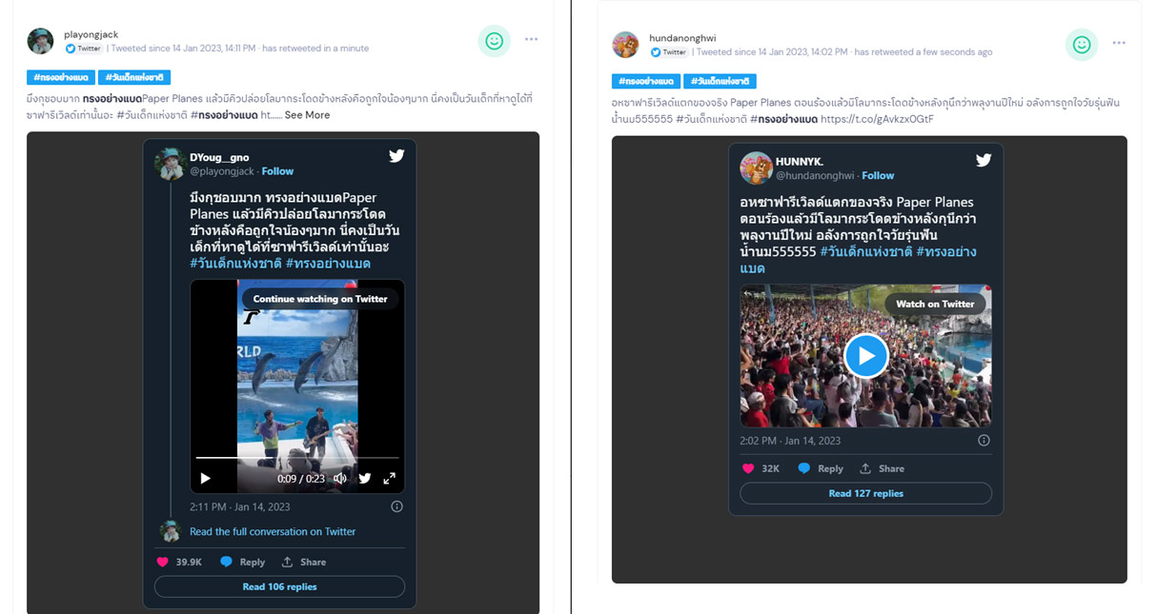Screen dimensions: 1157x614
Task: Like the DYoug__gno tweet with 39.9K heart
Action: pos(163,562)
